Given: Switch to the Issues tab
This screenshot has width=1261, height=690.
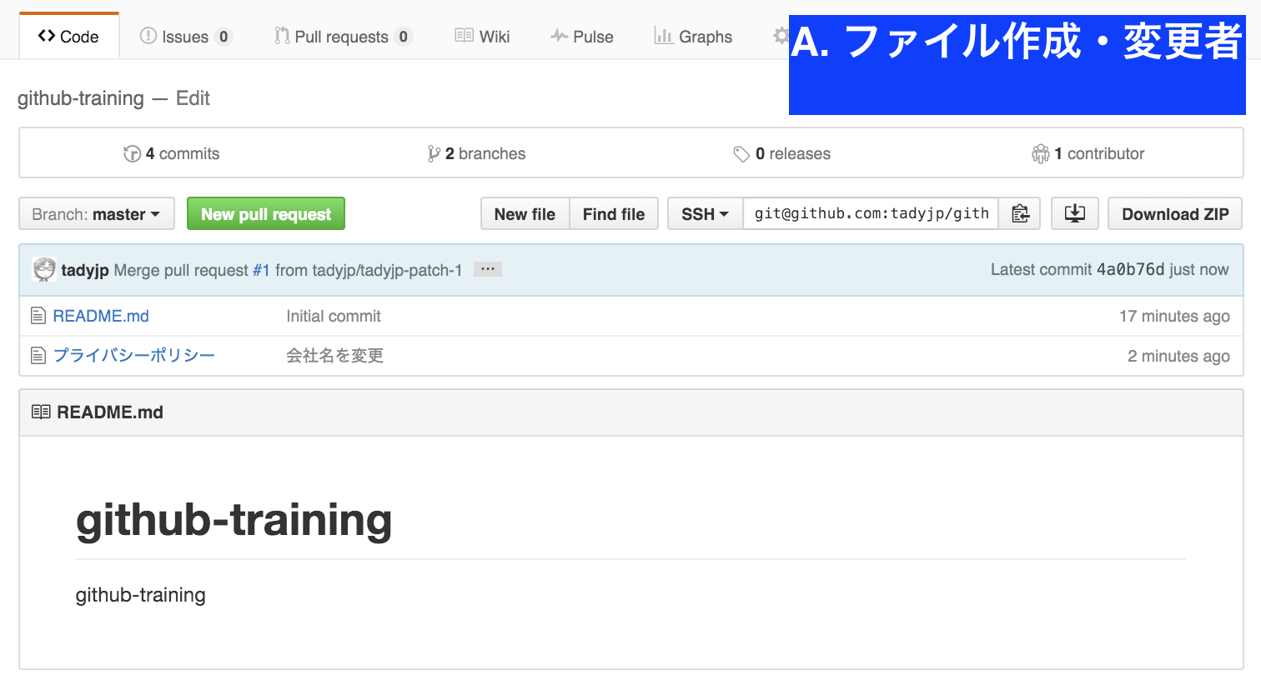Looking at the screenshot, I should pyautogui.click(x=185, y=37).
